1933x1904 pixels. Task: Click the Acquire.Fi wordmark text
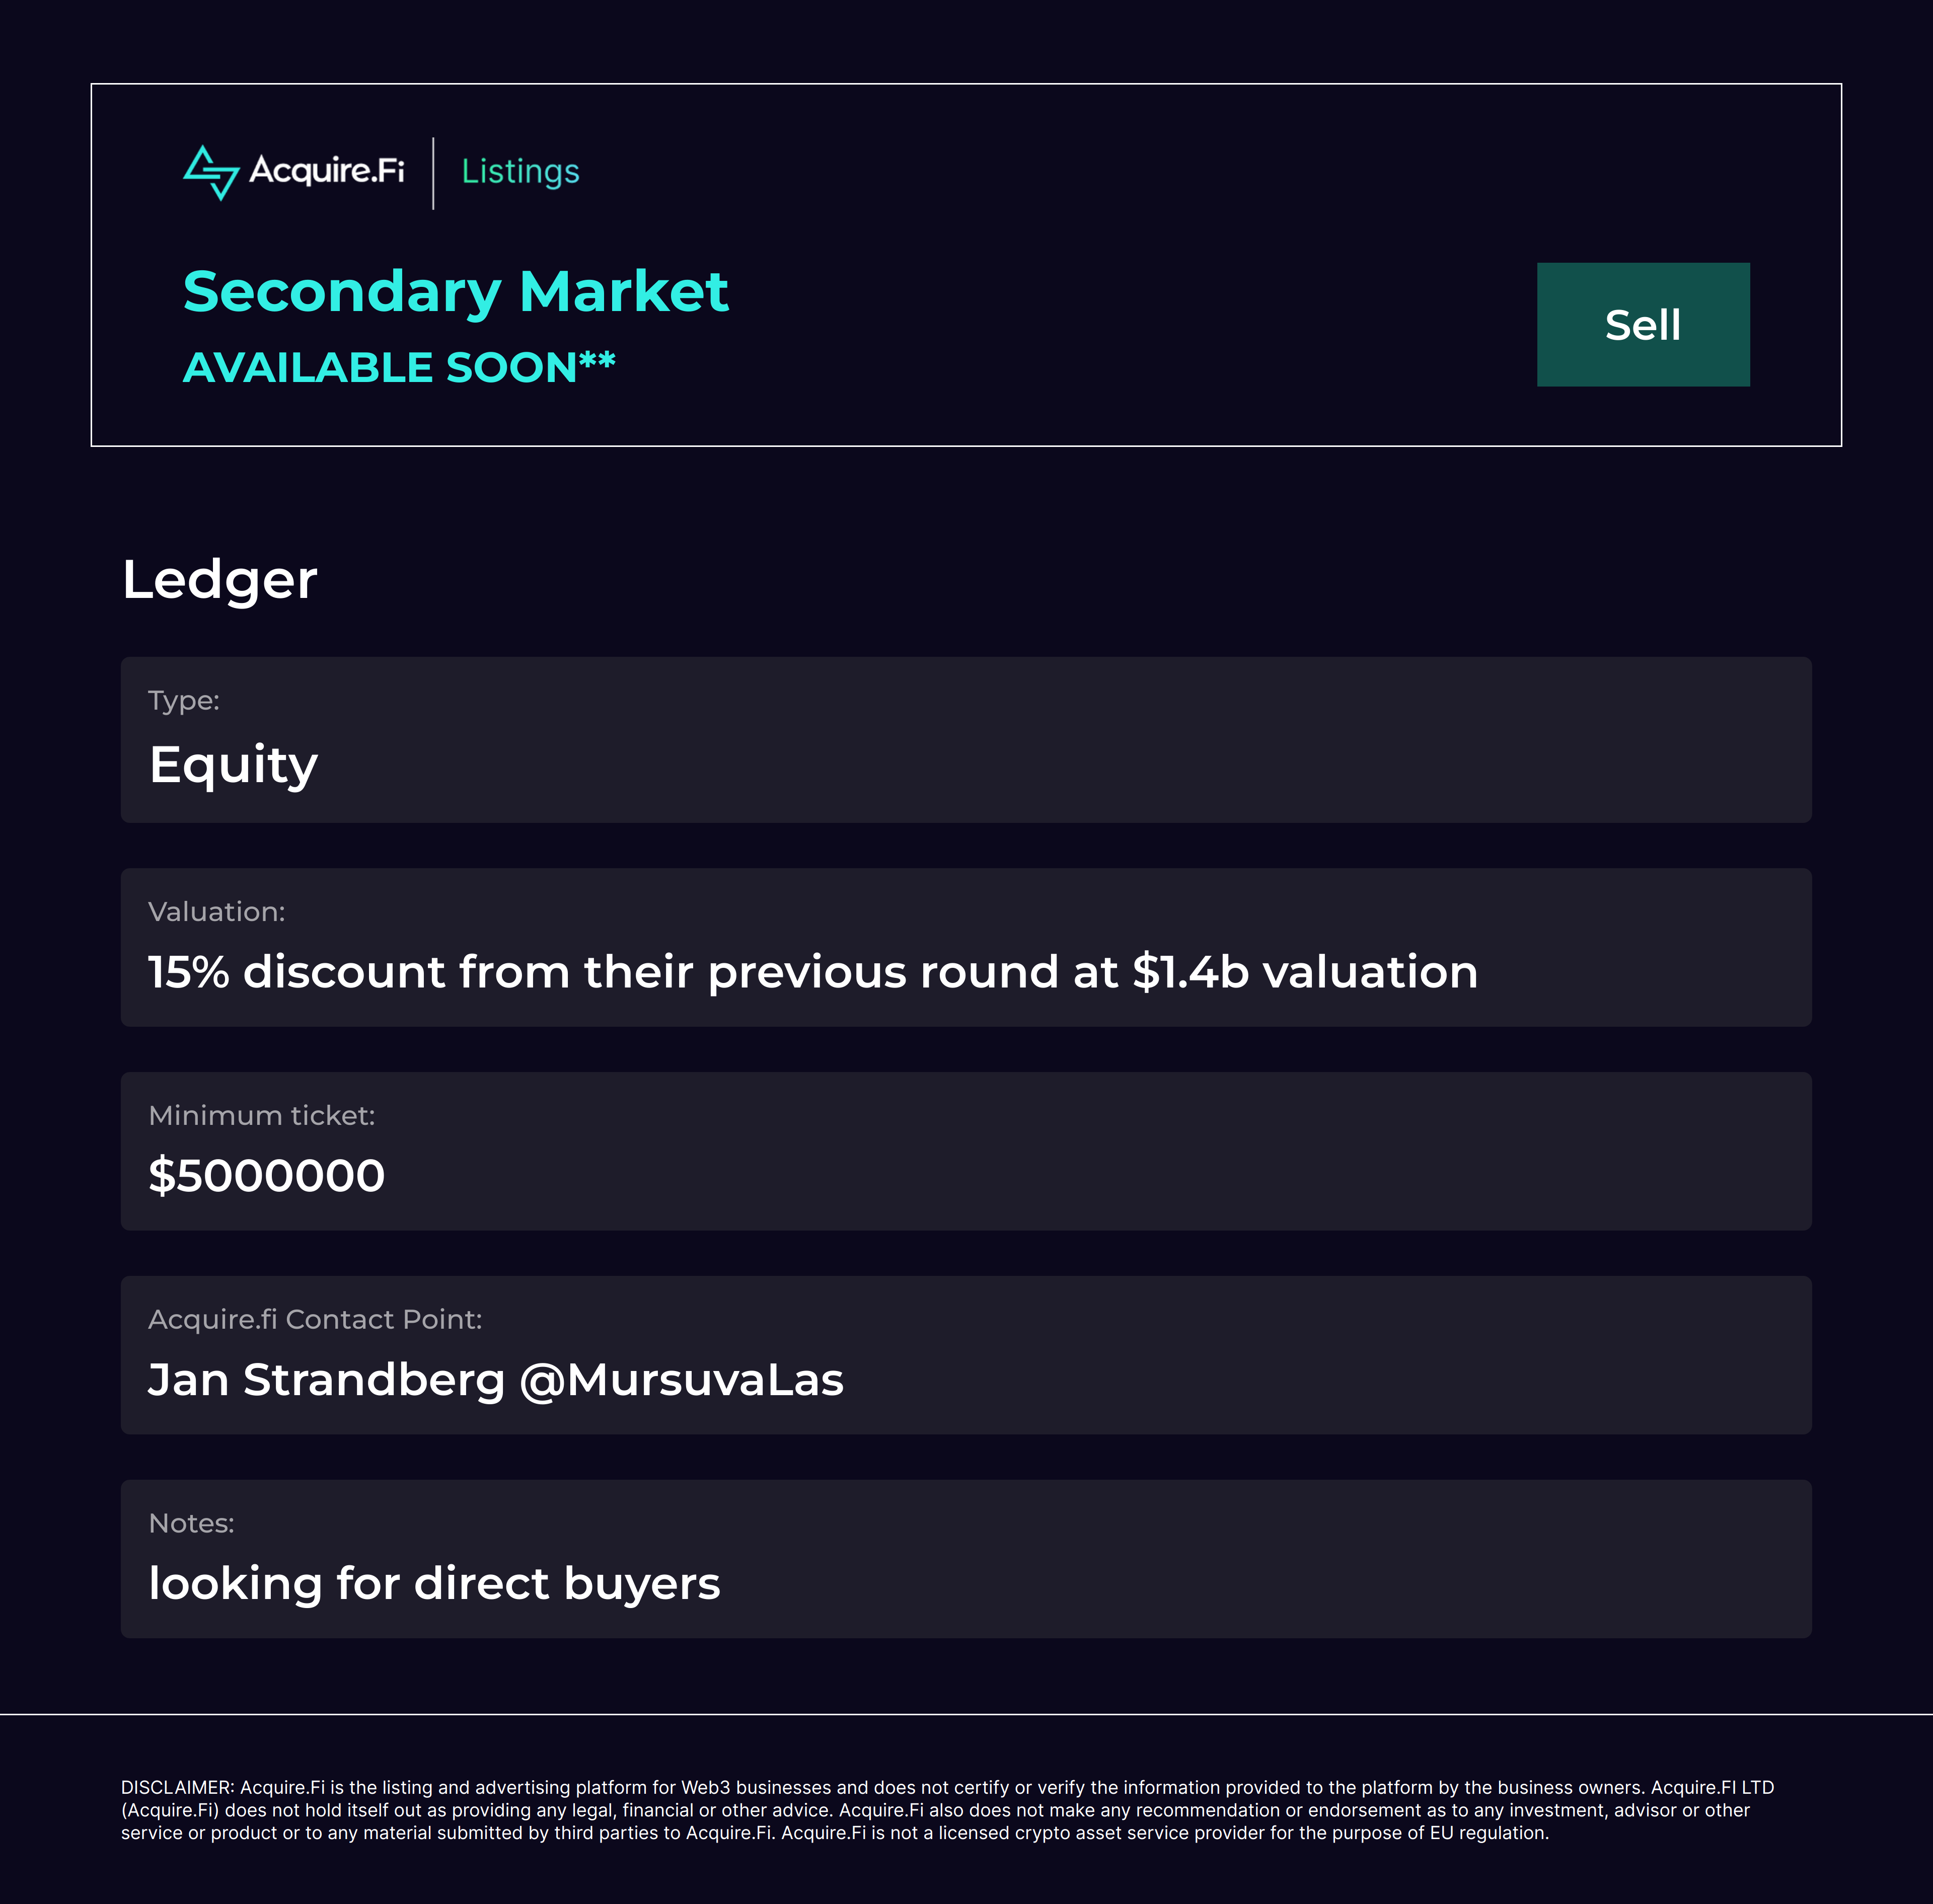click(327, 171)
